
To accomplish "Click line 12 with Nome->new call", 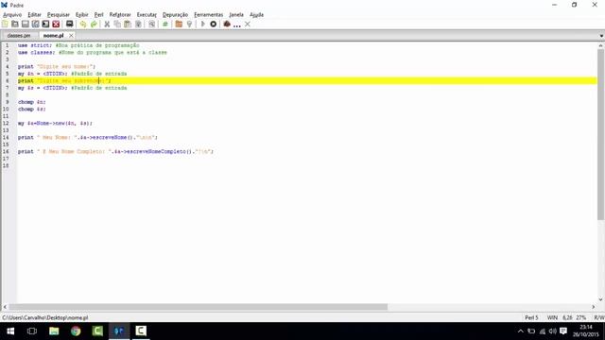I will point(55,124).
